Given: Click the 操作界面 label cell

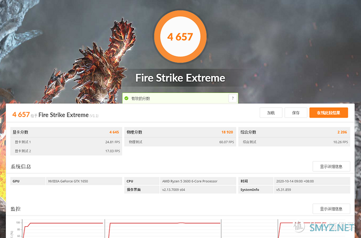Looking at the screenshot, I should pos(142,190).
